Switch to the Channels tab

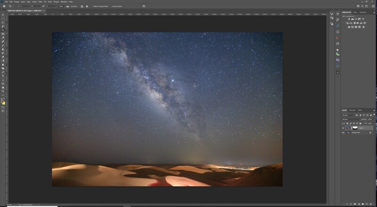pyautogui.click(x=352, y=110)
